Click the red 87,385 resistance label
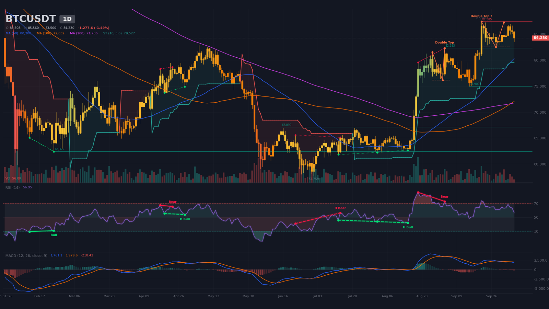Viewport: 549px width, 309px height. pos(487,20)
